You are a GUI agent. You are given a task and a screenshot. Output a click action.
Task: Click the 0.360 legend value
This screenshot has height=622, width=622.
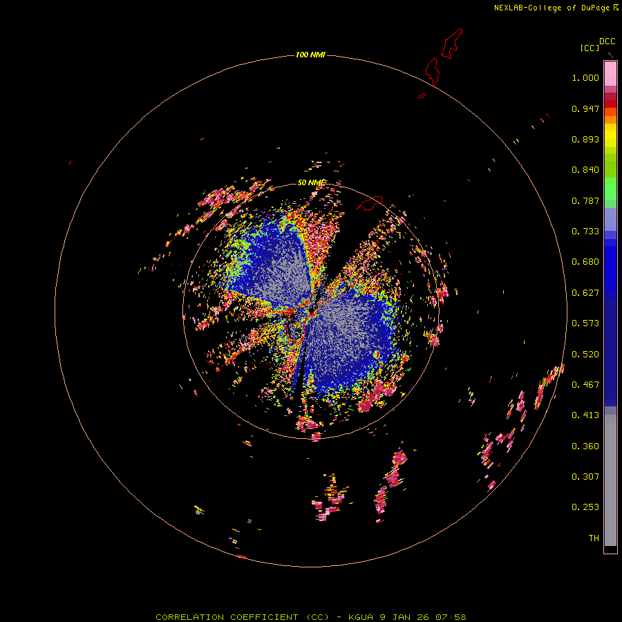585,446
